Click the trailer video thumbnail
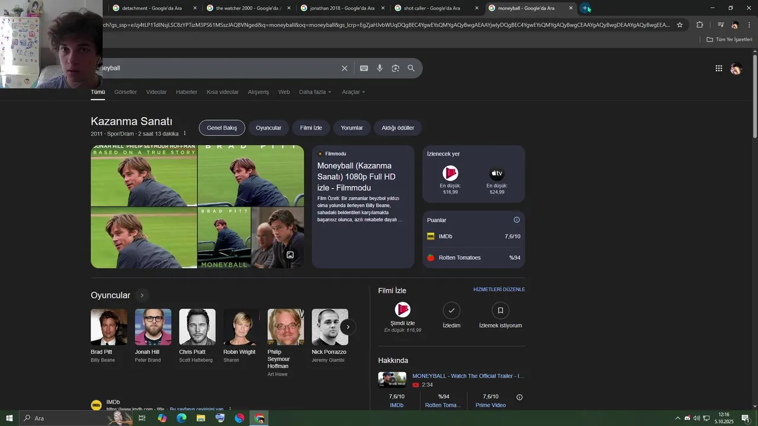 392,380
